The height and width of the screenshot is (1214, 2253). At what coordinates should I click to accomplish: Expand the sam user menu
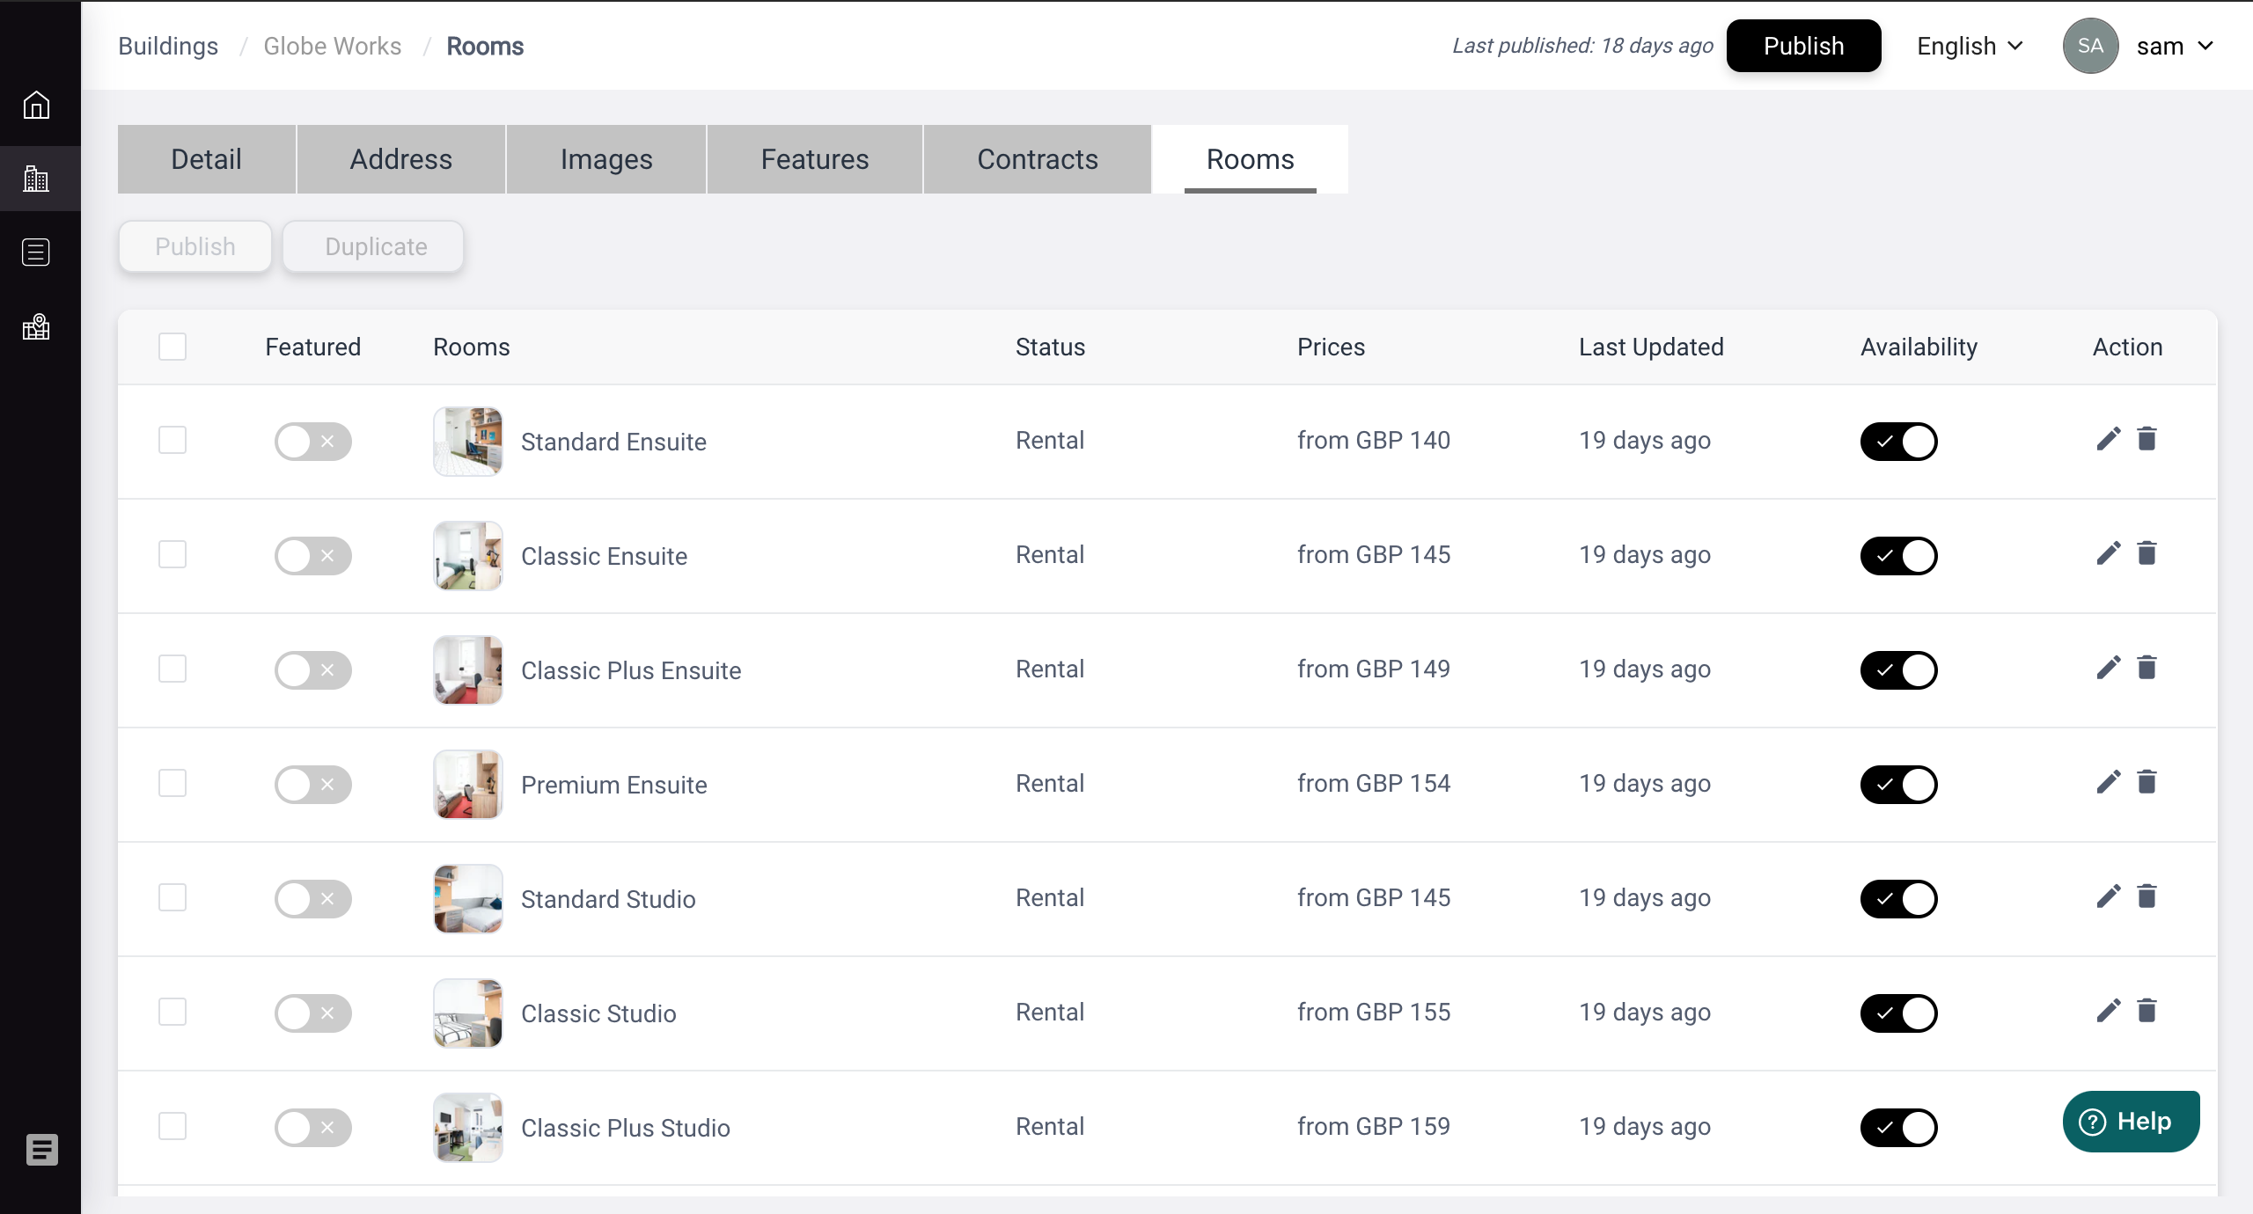point(2174,46)
